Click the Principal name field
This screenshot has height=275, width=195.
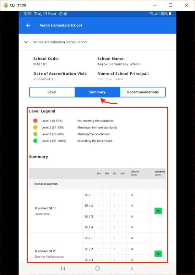(x=110, y=79)
